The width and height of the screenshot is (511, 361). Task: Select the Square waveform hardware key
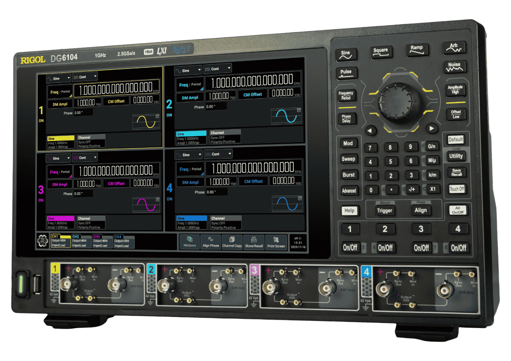[x=381, y=52]
